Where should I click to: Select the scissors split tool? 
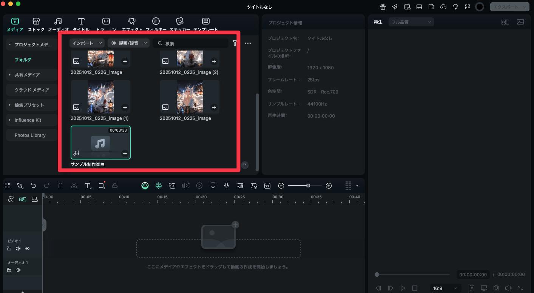coord(74,185)
